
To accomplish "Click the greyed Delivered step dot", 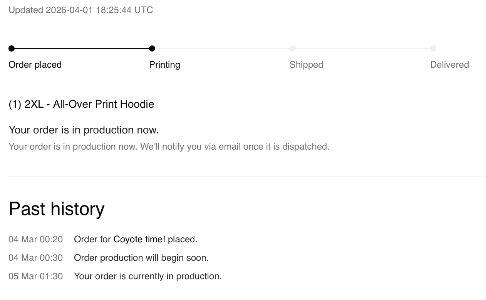I will tap(433, 48).
